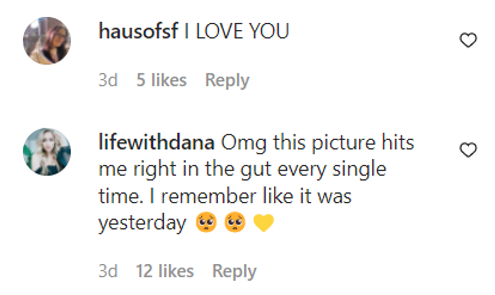Like the hausofsf comment with the heart

[468, 40]
